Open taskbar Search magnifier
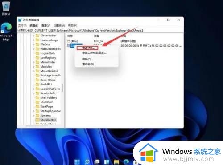The height and width of the screenshot is (165, 223). [x=87, y=162]
